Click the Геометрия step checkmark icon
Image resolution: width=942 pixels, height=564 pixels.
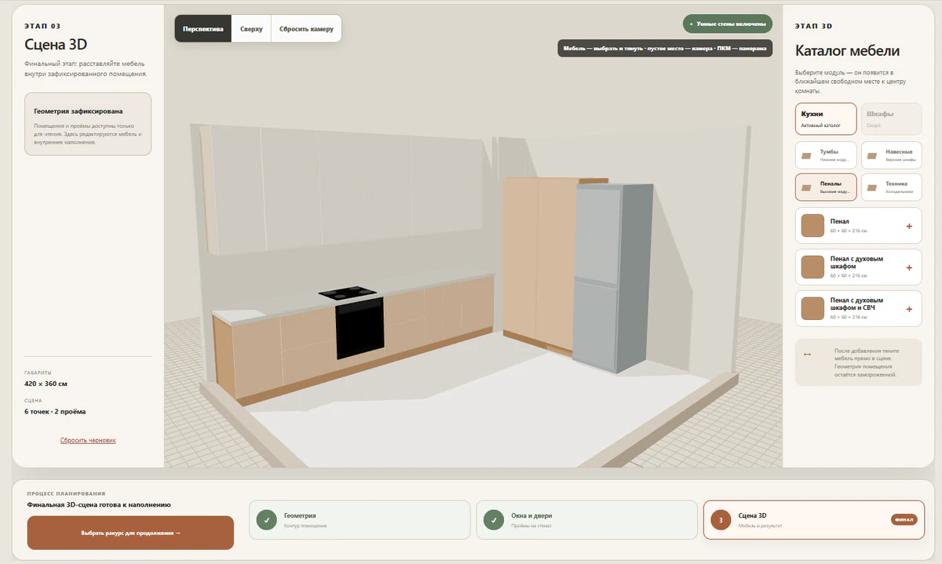268,519
